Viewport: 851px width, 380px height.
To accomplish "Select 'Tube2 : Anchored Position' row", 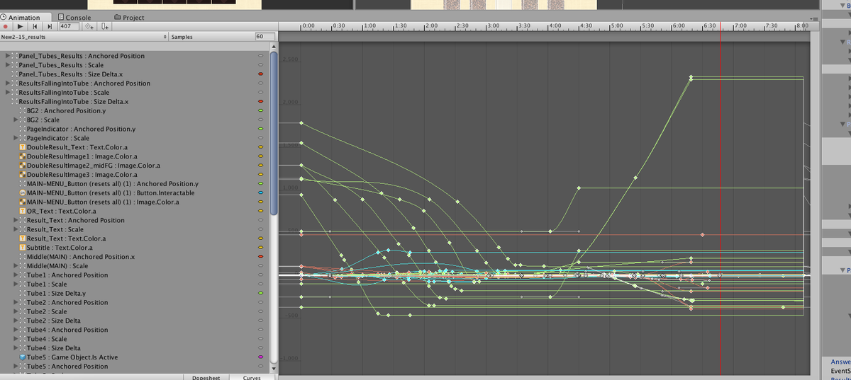I will (135, 302).
